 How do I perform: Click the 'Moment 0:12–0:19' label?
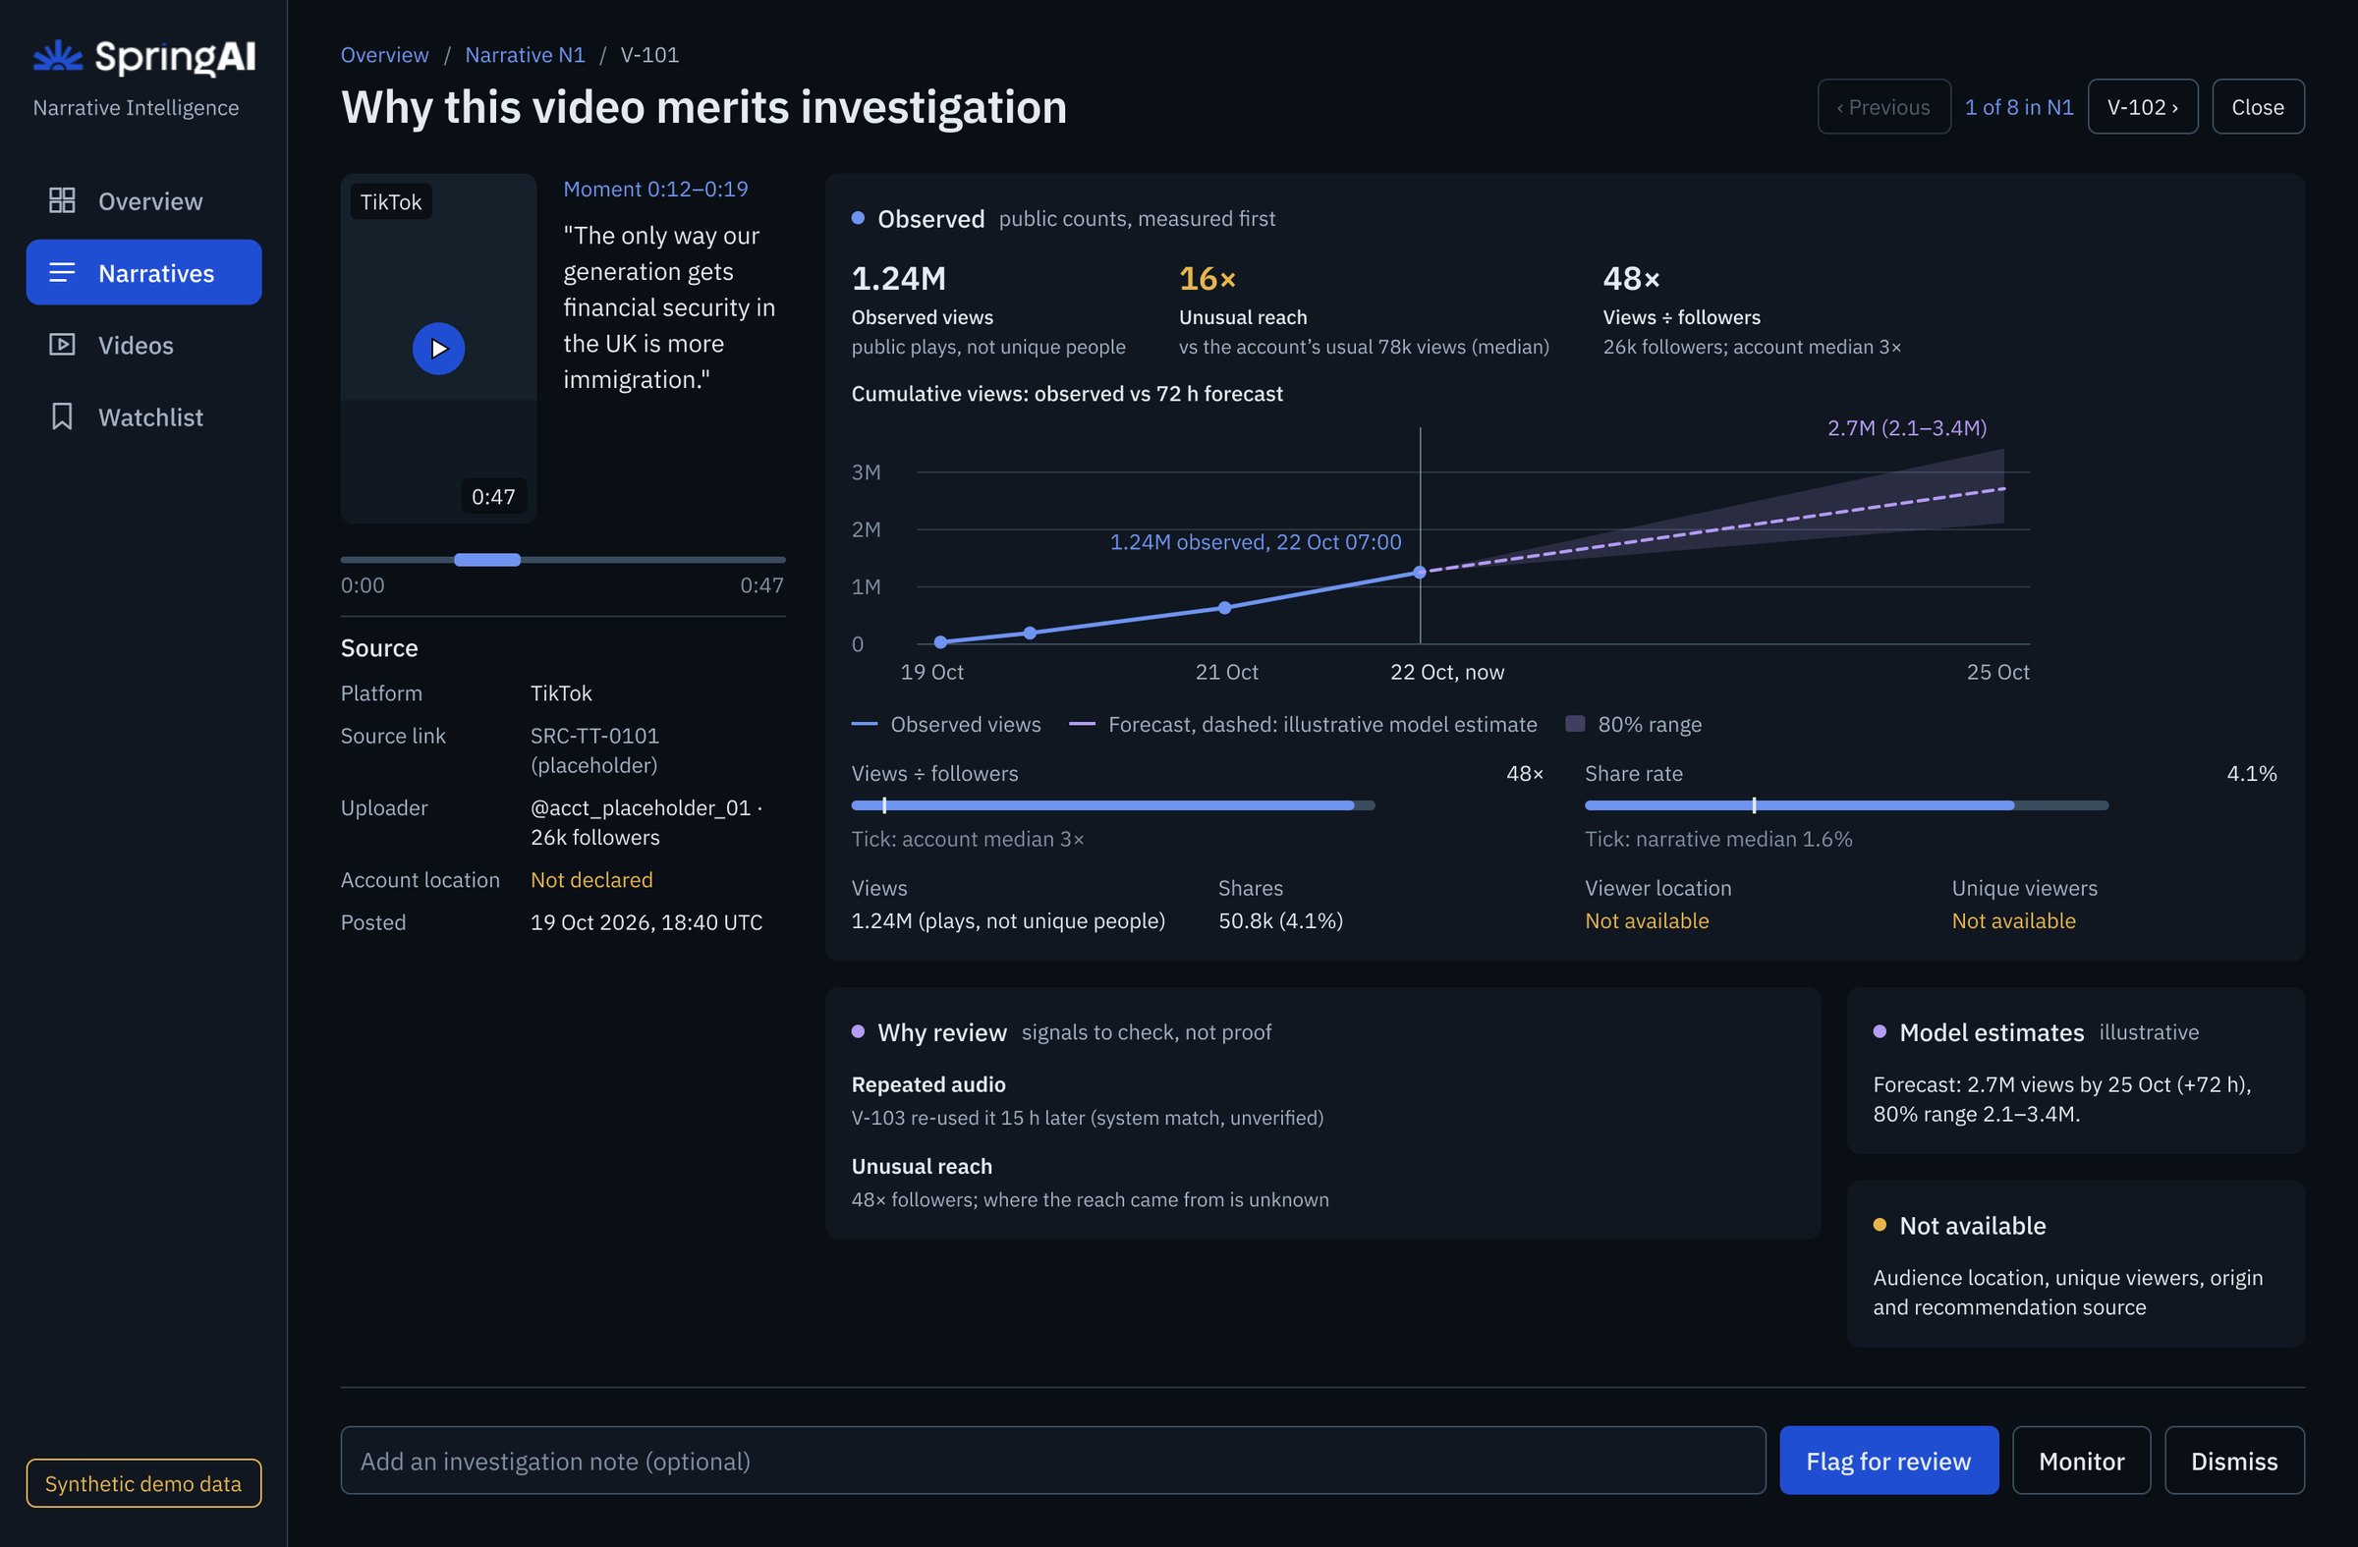point(655,189)
